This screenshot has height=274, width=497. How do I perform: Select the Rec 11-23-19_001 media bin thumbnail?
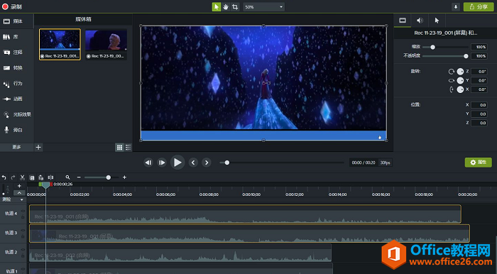click(x=60, y=44)
